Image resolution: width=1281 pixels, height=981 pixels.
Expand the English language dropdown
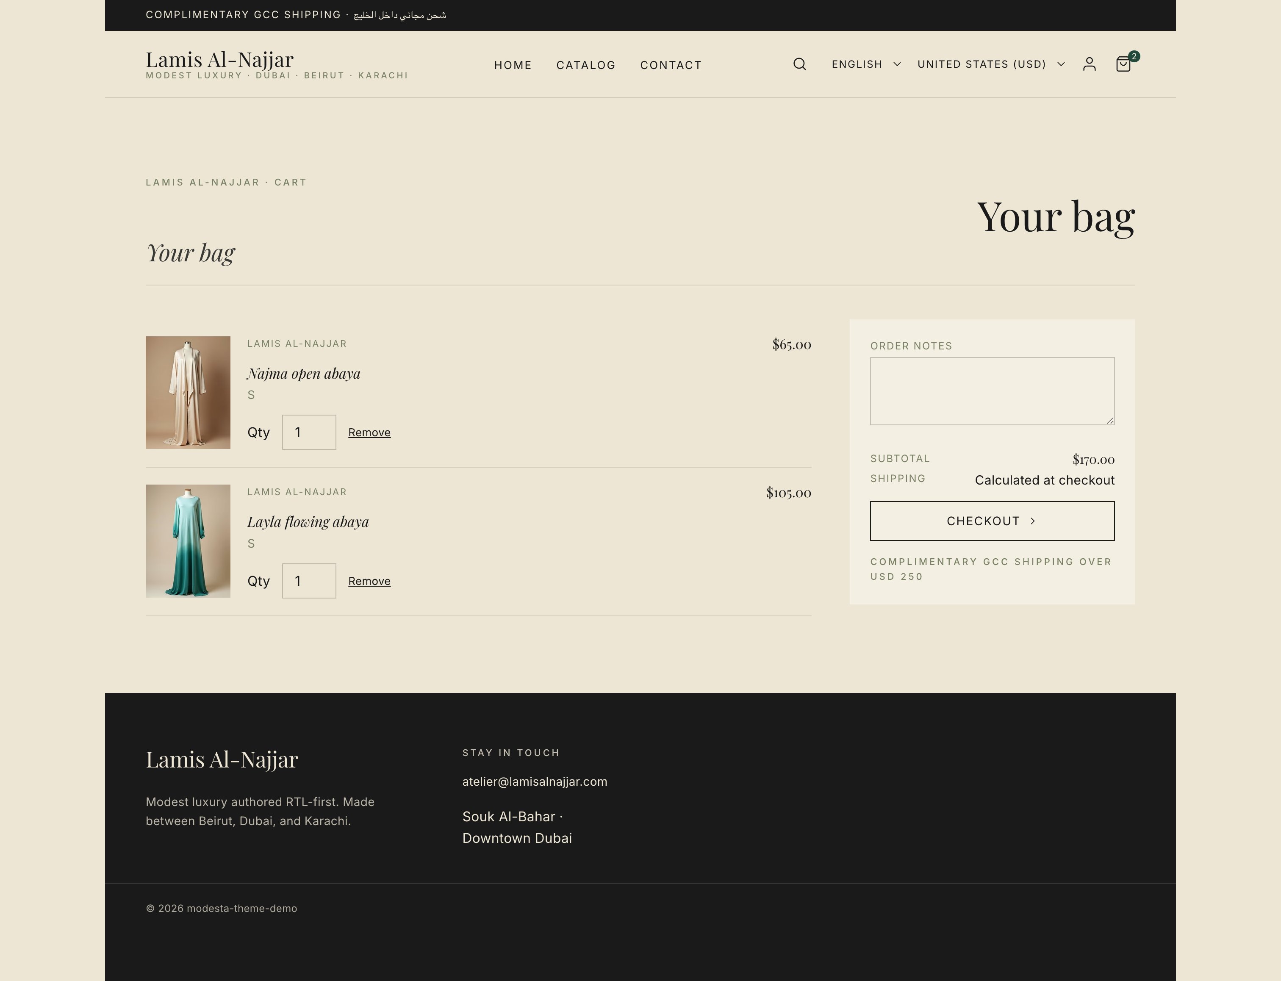point(866,64)
